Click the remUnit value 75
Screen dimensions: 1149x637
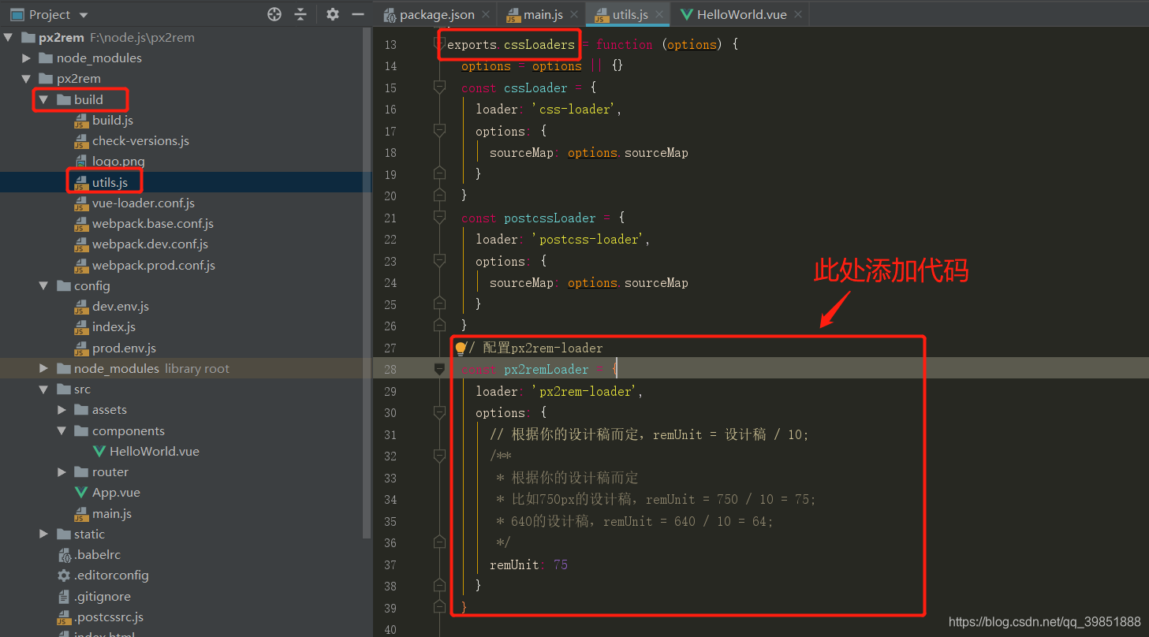[x=561, y=564]
